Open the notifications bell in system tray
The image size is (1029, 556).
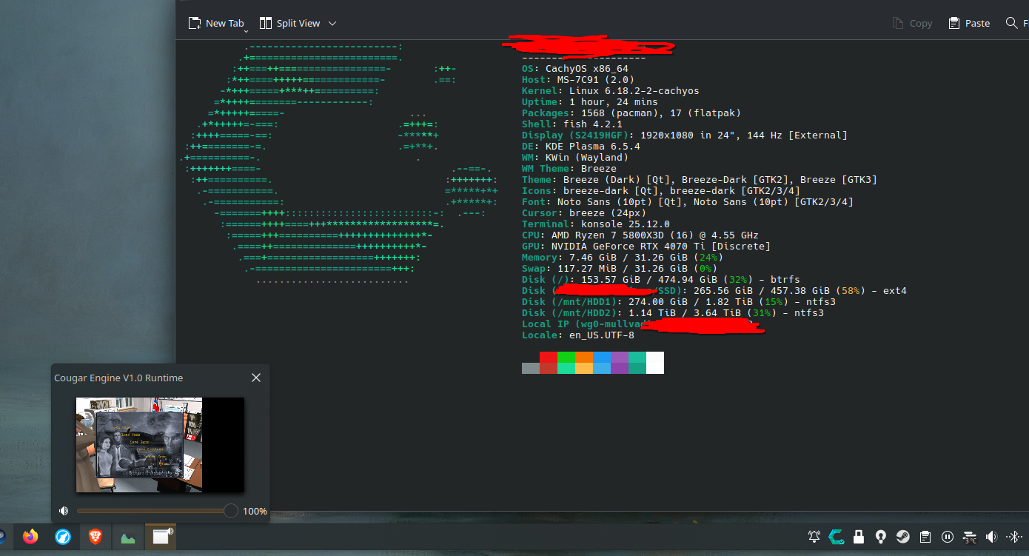click(814, 537)
